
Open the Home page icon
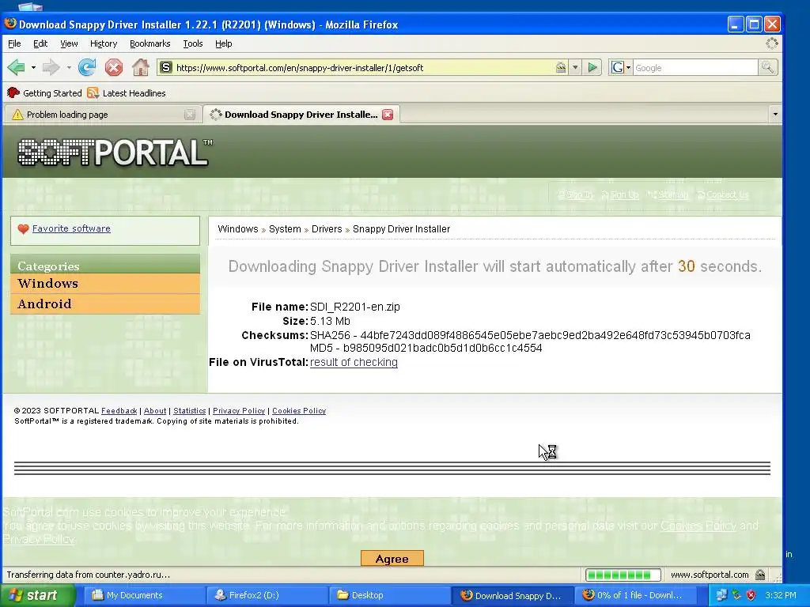click(x=140, y=67)
